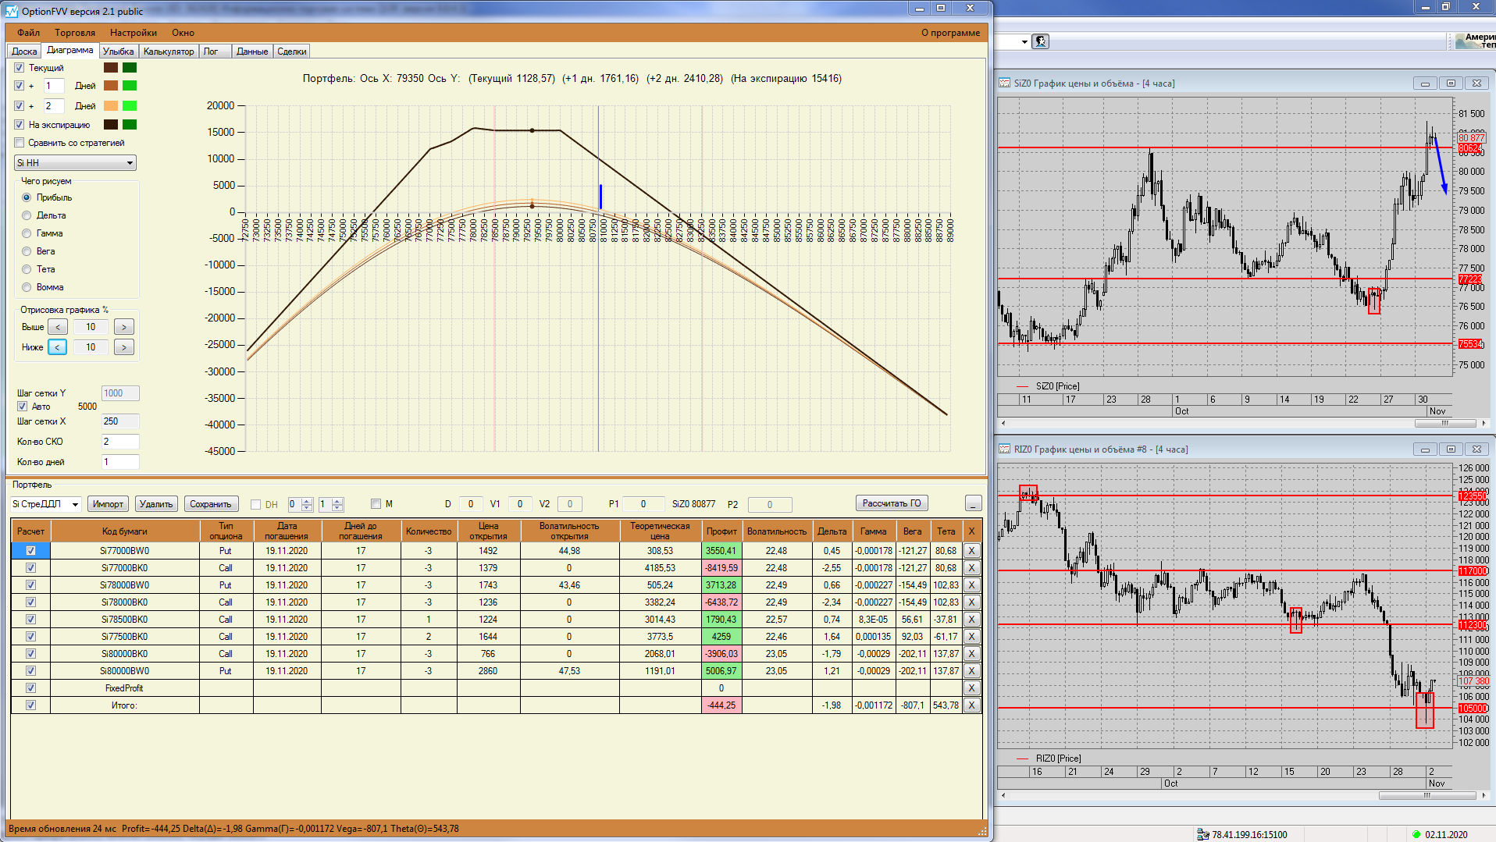Open the 'О программе' menu item
Image resolution: width=1496 pixels, height=842 pixels.
pyautogui.click(x=950, y=33)
